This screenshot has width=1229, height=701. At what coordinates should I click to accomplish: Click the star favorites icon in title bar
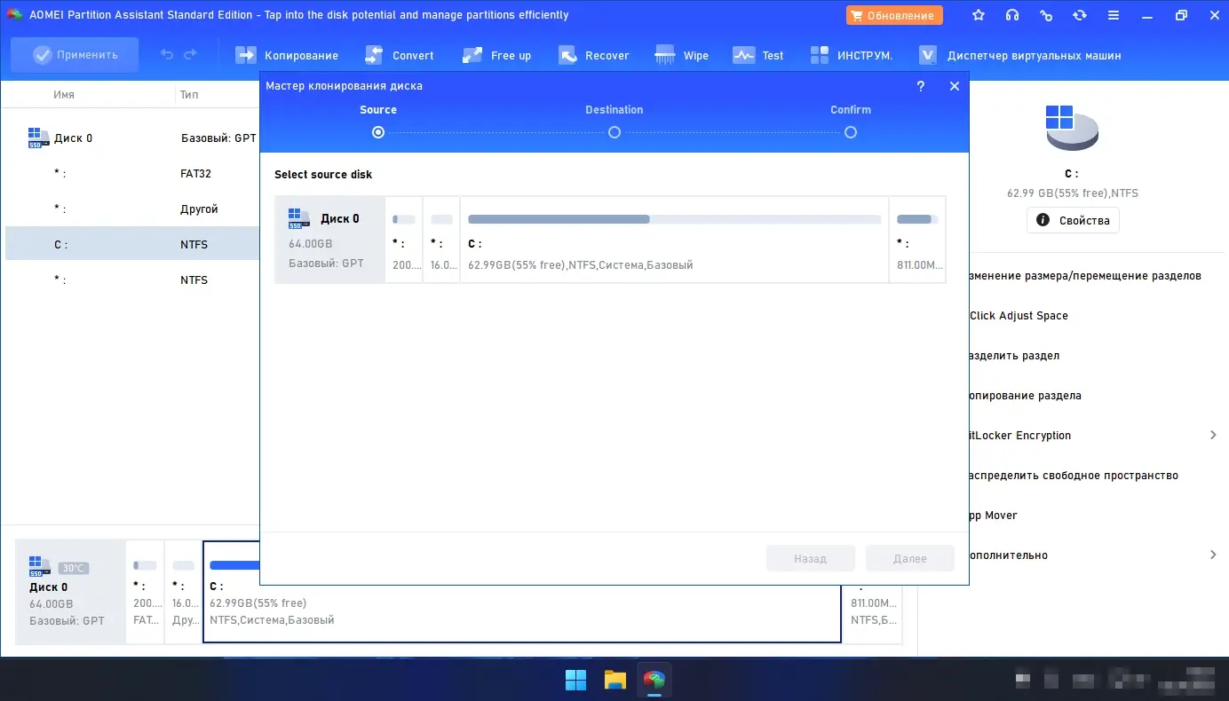pos(979,15)
